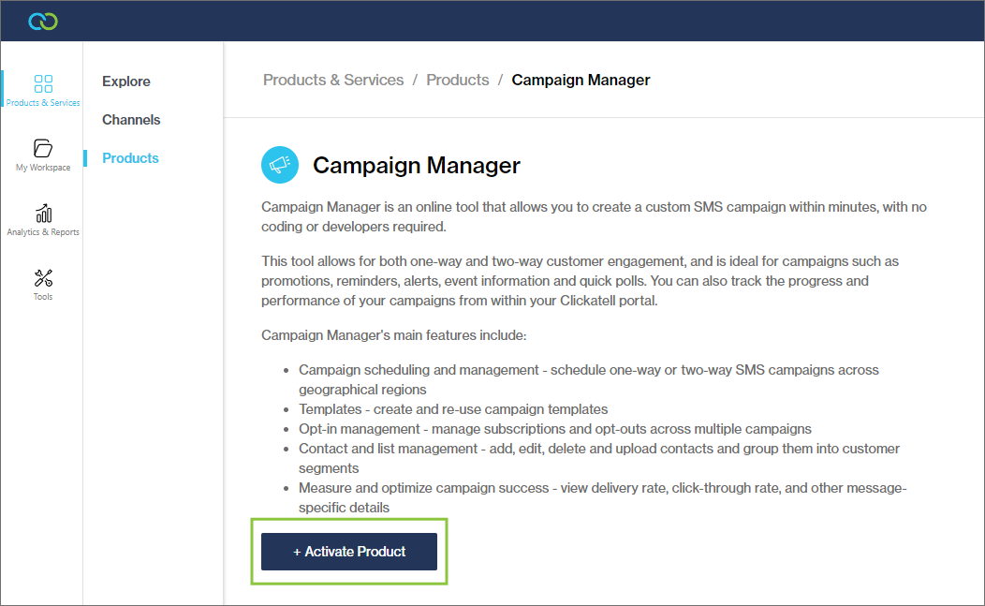Open Products & Services grid icon
The width and height of the screenshot is (985, 606).
(43, 83)
